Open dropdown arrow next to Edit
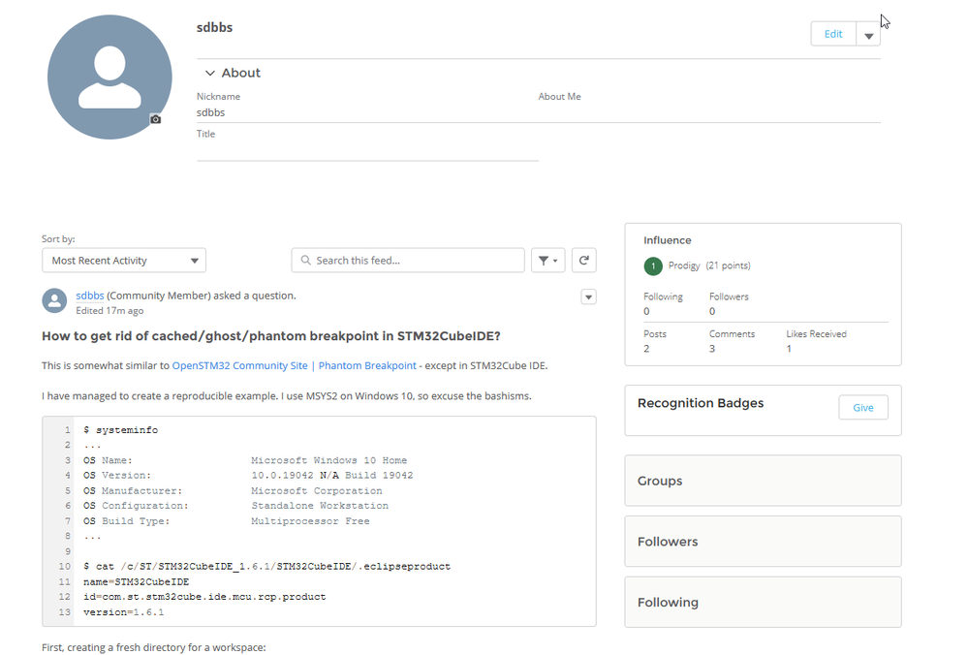The width and height of the screenshot is (968, 655). click(868, 35)
